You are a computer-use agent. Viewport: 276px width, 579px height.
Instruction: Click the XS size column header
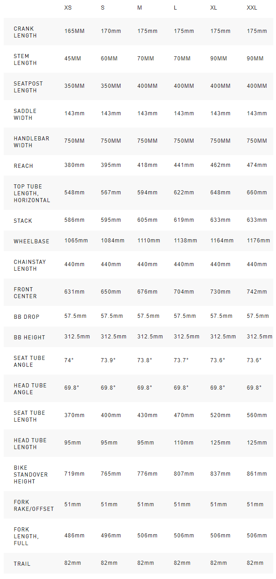[x=68, y=8]
